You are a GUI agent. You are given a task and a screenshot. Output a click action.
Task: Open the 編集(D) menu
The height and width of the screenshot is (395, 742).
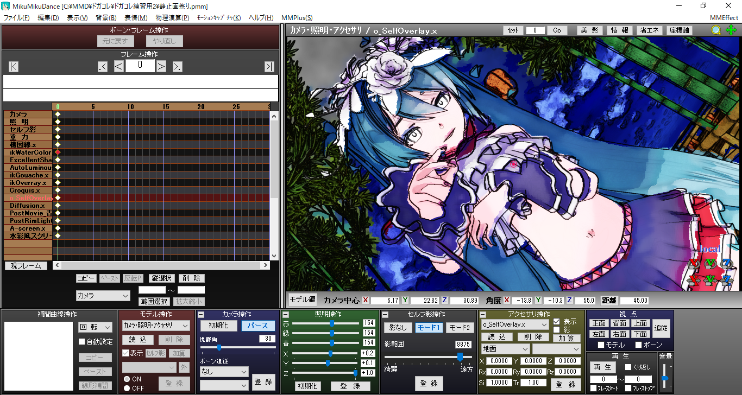(x=48, y=18)
